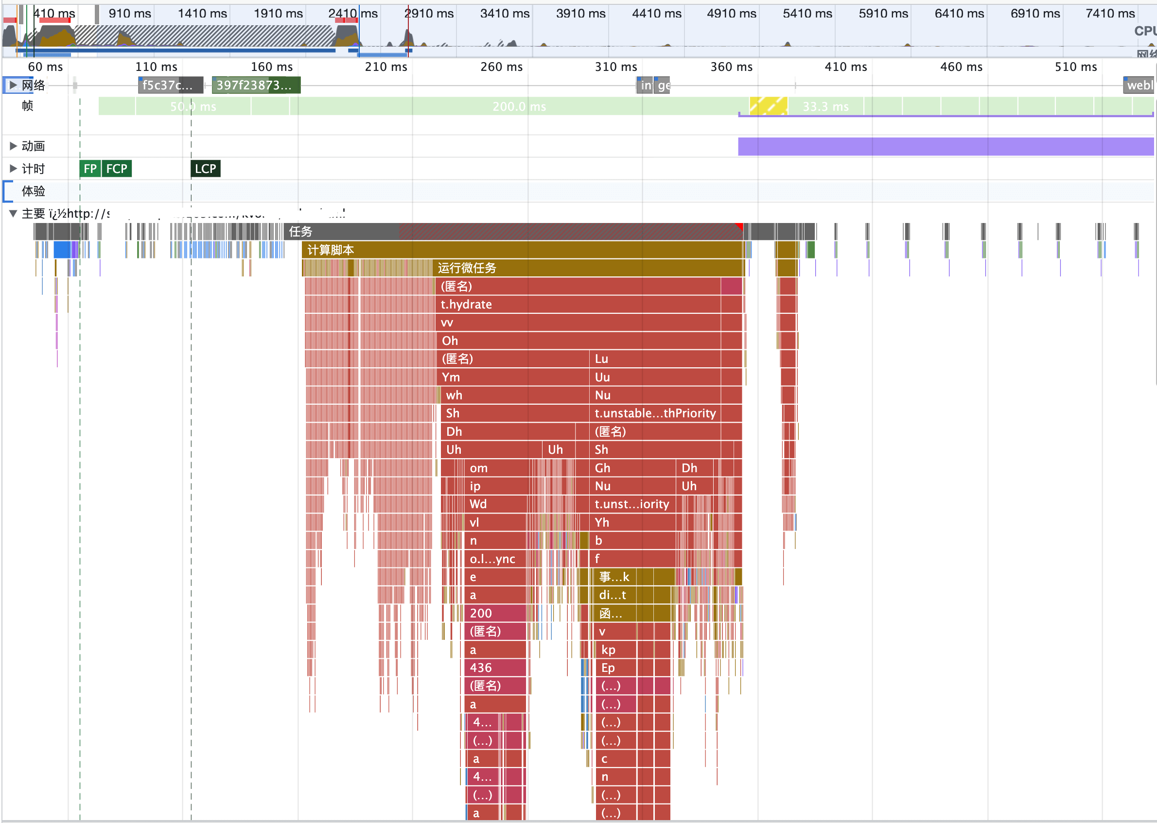This screenshot has width=1157, height=823.
Task: Click the 体验 experience track row
Action: click(34, 191)
